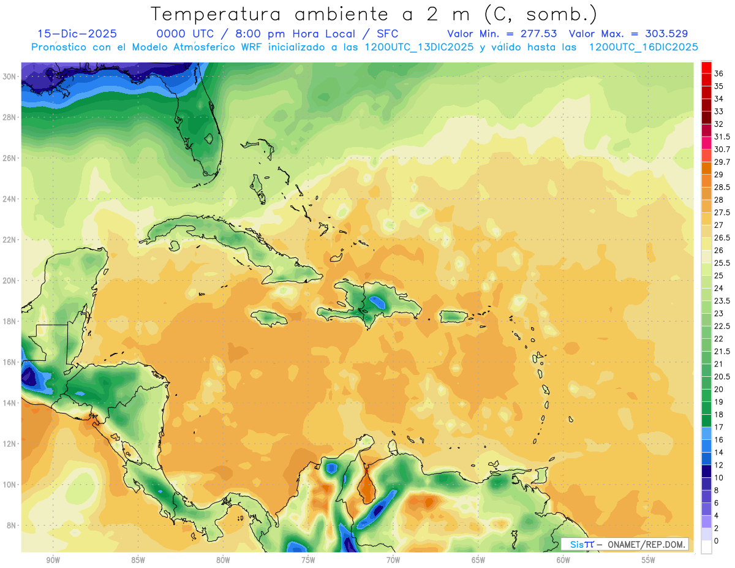
Task: Pick the legend swatch between labels 12 and 10
Action: point(706,471)
